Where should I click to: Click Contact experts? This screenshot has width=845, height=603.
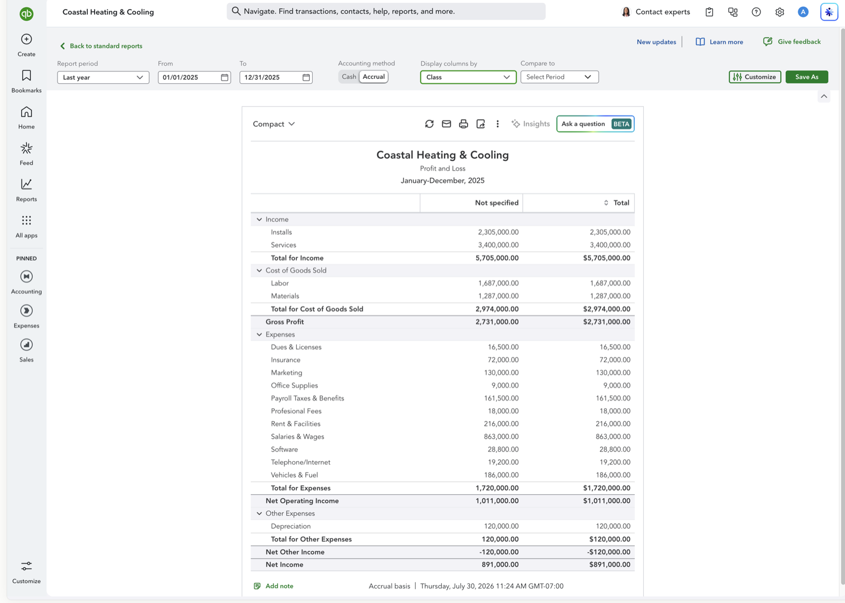pyautogui.click(x=655, y=12)
